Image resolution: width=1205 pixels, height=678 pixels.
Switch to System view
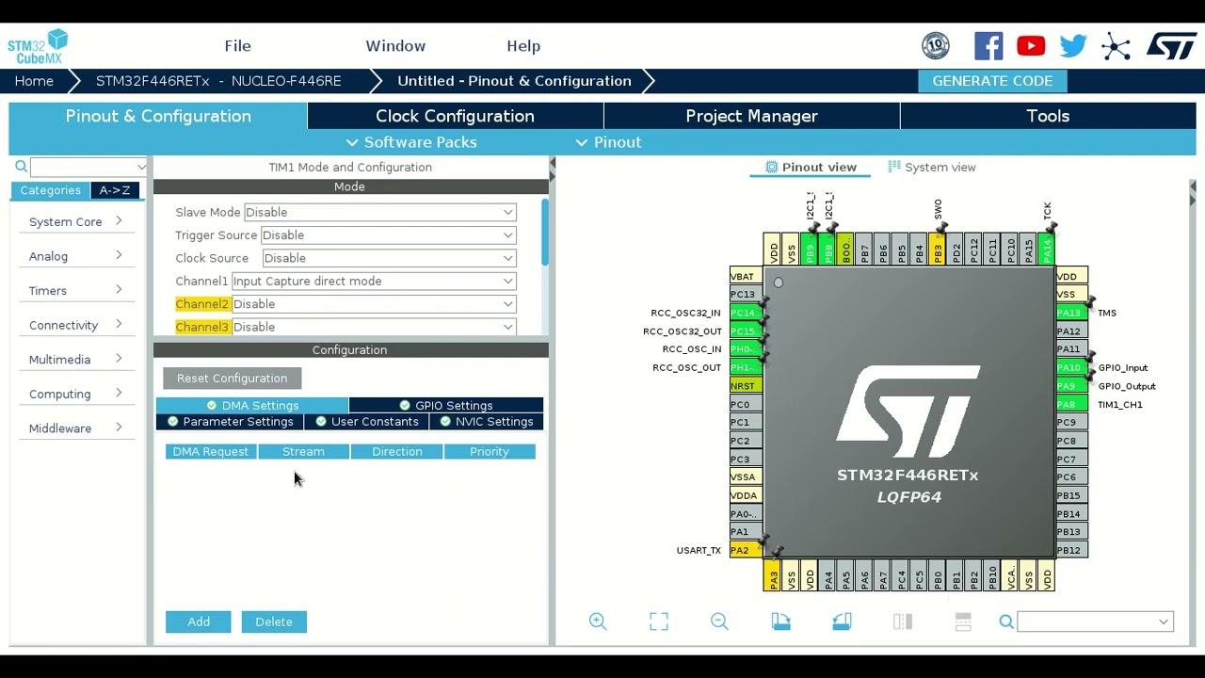(x=931, y=167)
